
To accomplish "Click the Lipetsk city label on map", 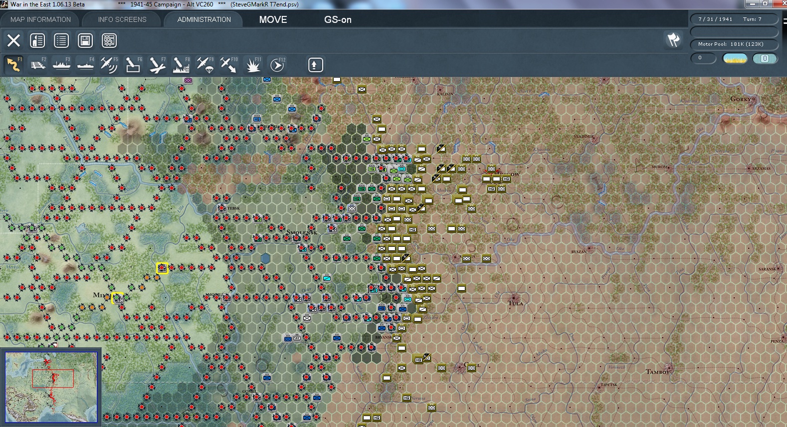I will pyautogui.click(x=609, y=385).
